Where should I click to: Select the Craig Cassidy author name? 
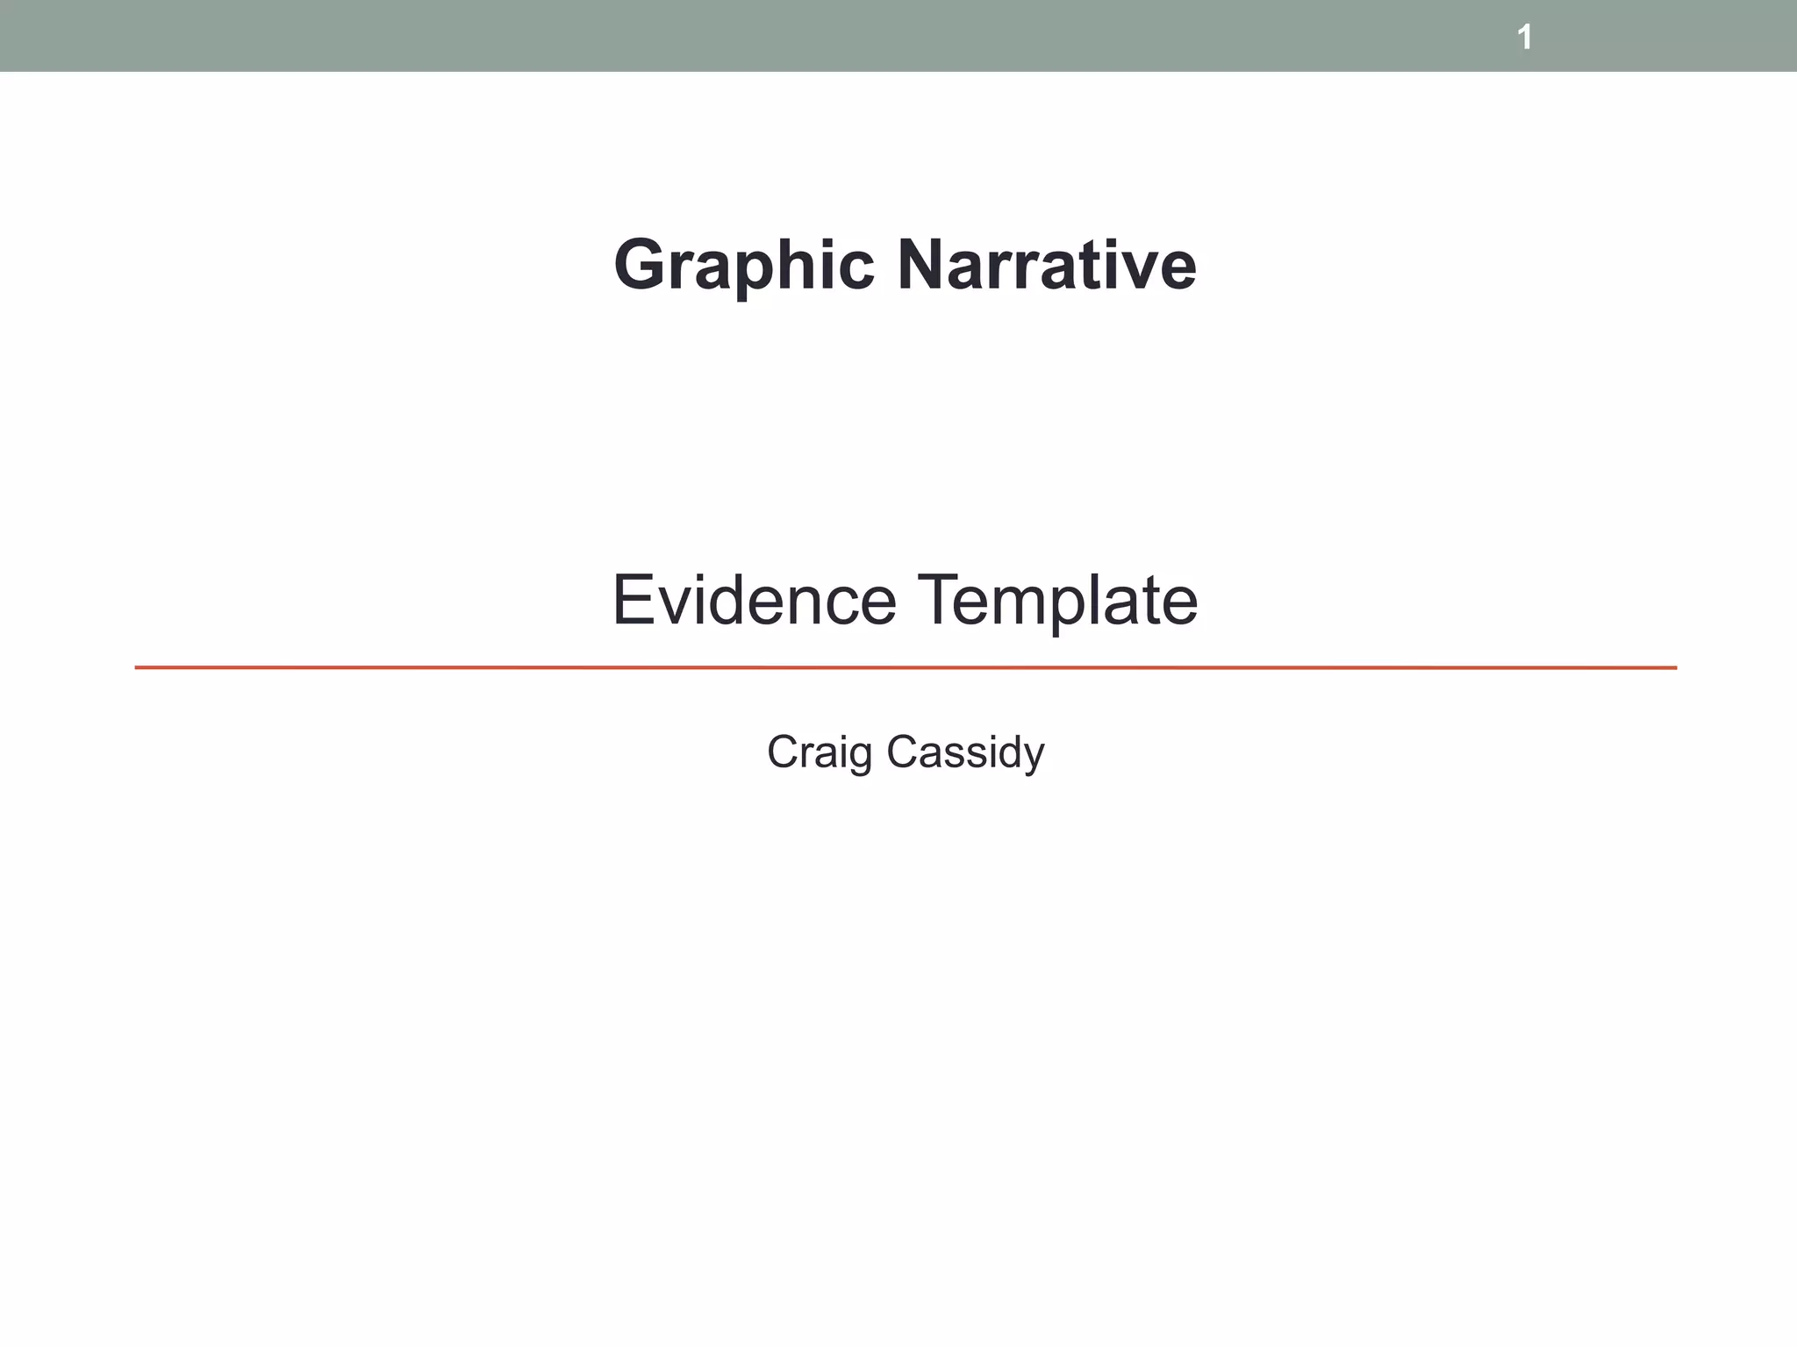(905, 752)
